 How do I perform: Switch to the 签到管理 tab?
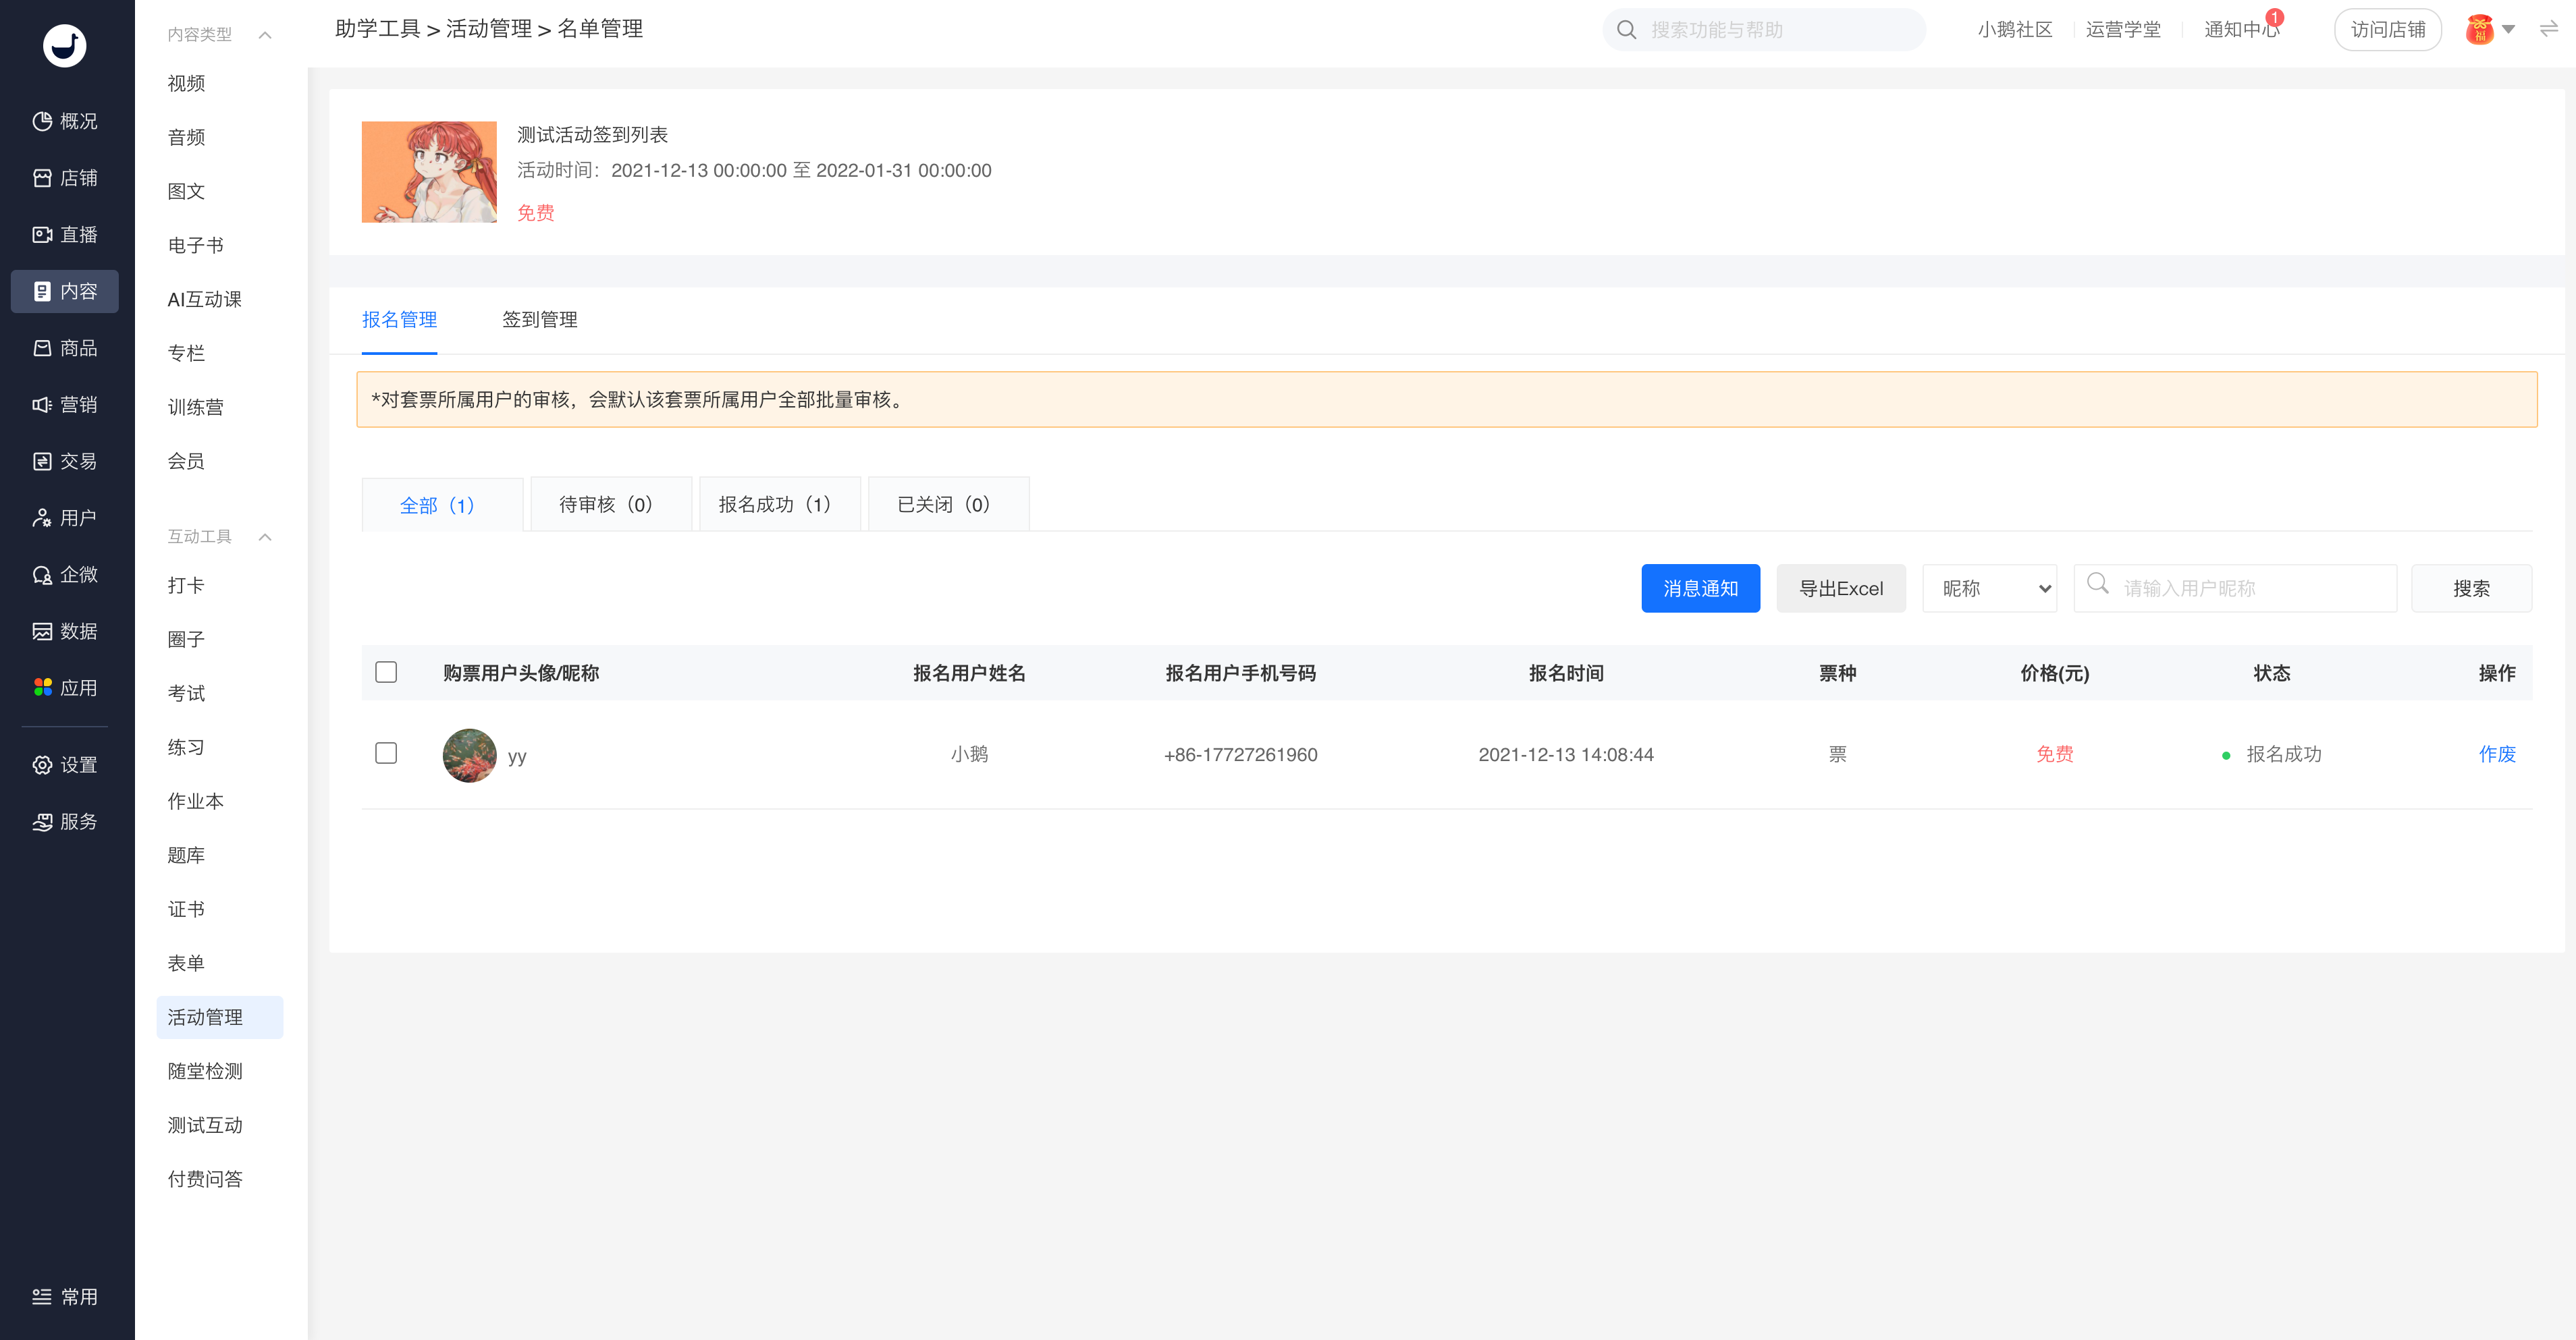click(x=539, y=320)
